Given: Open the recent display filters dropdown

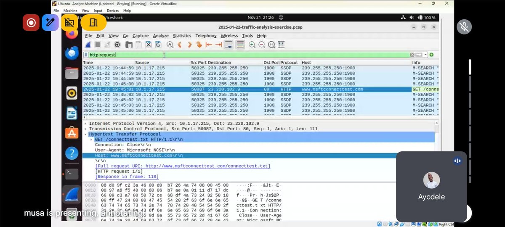Looking at the screenshot, I should coord(425,55).
